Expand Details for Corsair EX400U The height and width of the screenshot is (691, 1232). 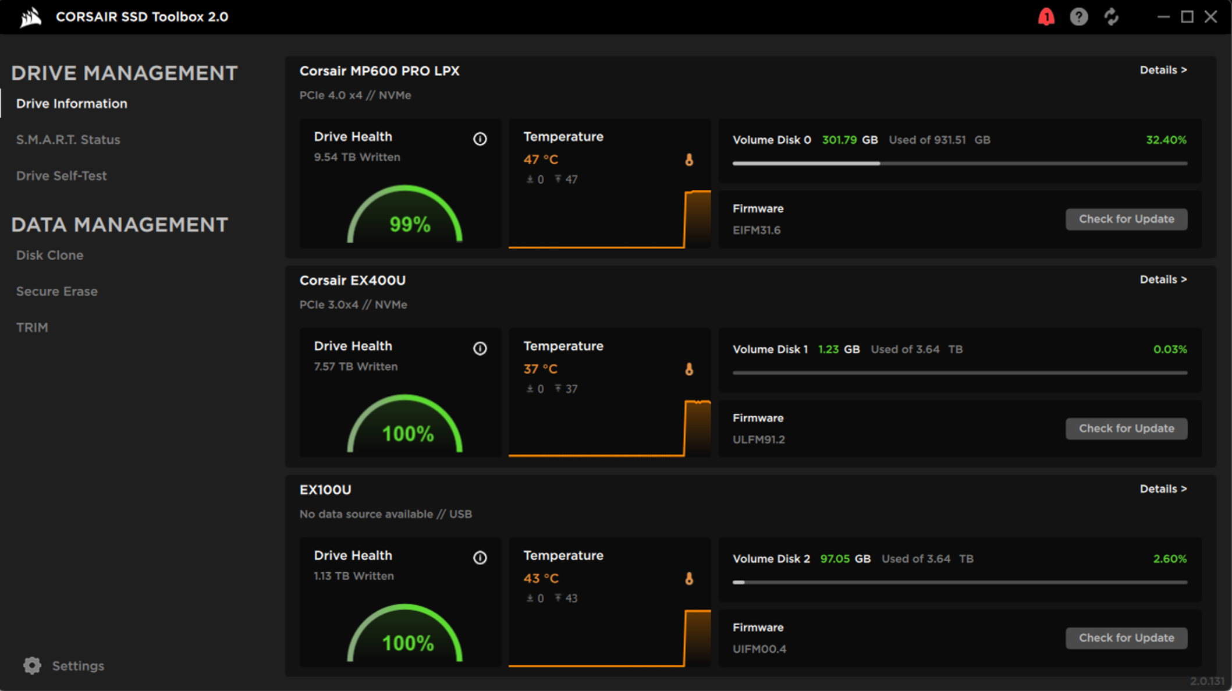tap(1163, 279)
